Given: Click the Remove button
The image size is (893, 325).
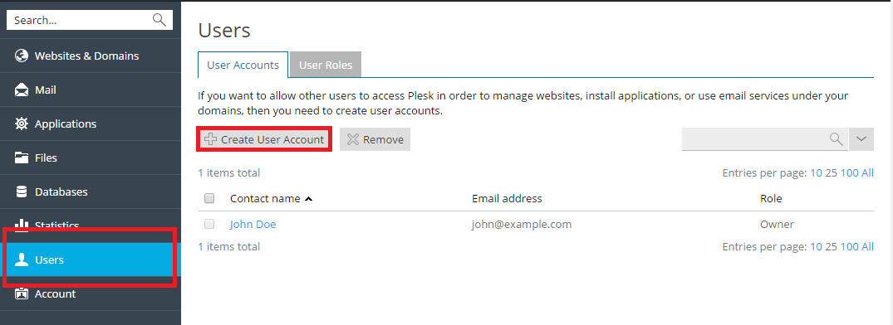Looking at the screenshot, I should tap(375, 139).
